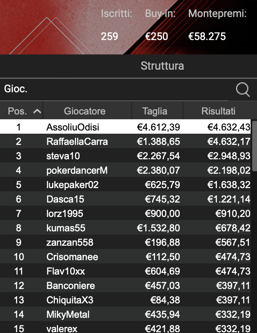Open the Struttura tab

pyautogui.click(x=163, y=66)
